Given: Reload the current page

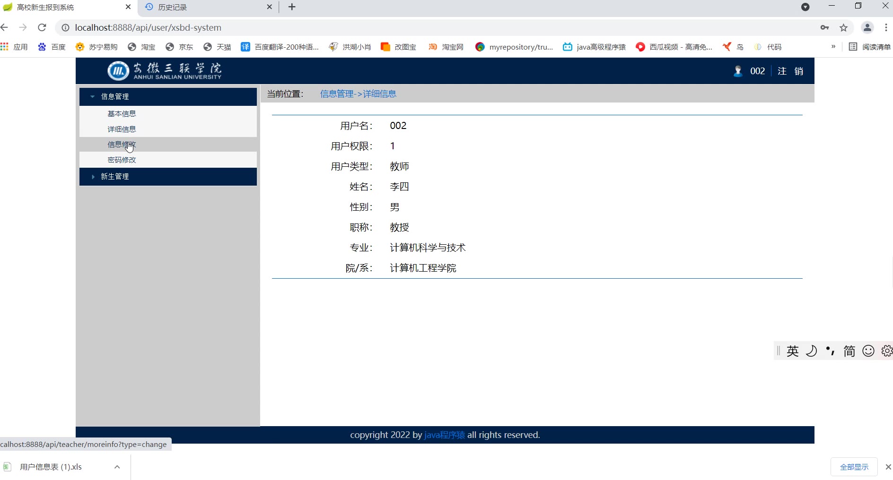Looking at the screenshot, I should click(42, 27).
